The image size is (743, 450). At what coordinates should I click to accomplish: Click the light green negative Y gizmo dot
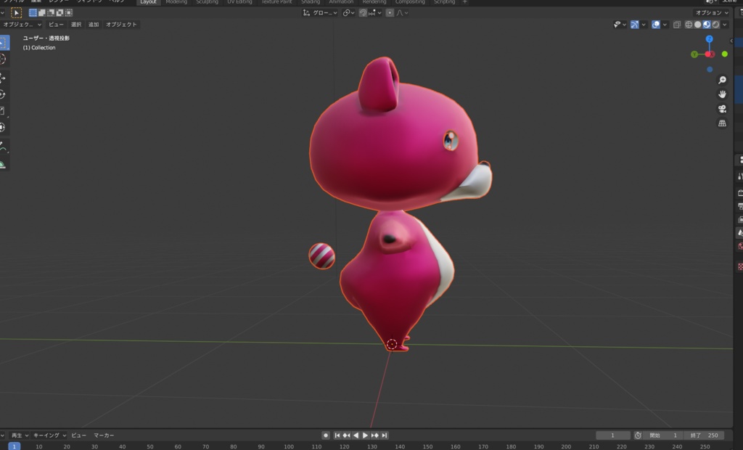(725, 54)
